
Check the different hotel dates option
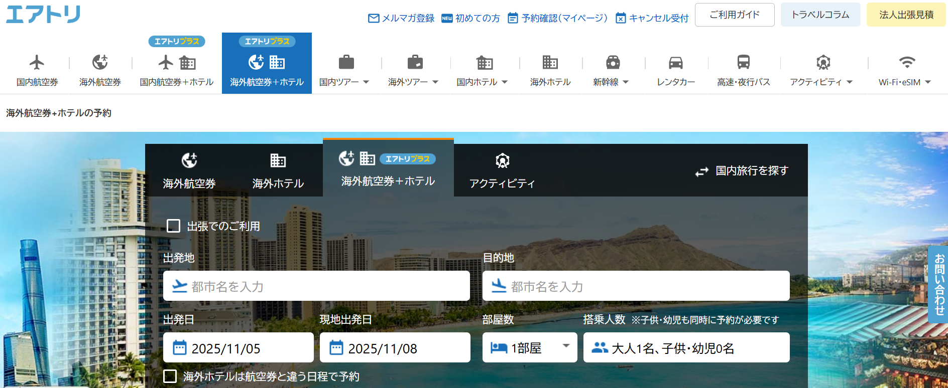170,376
